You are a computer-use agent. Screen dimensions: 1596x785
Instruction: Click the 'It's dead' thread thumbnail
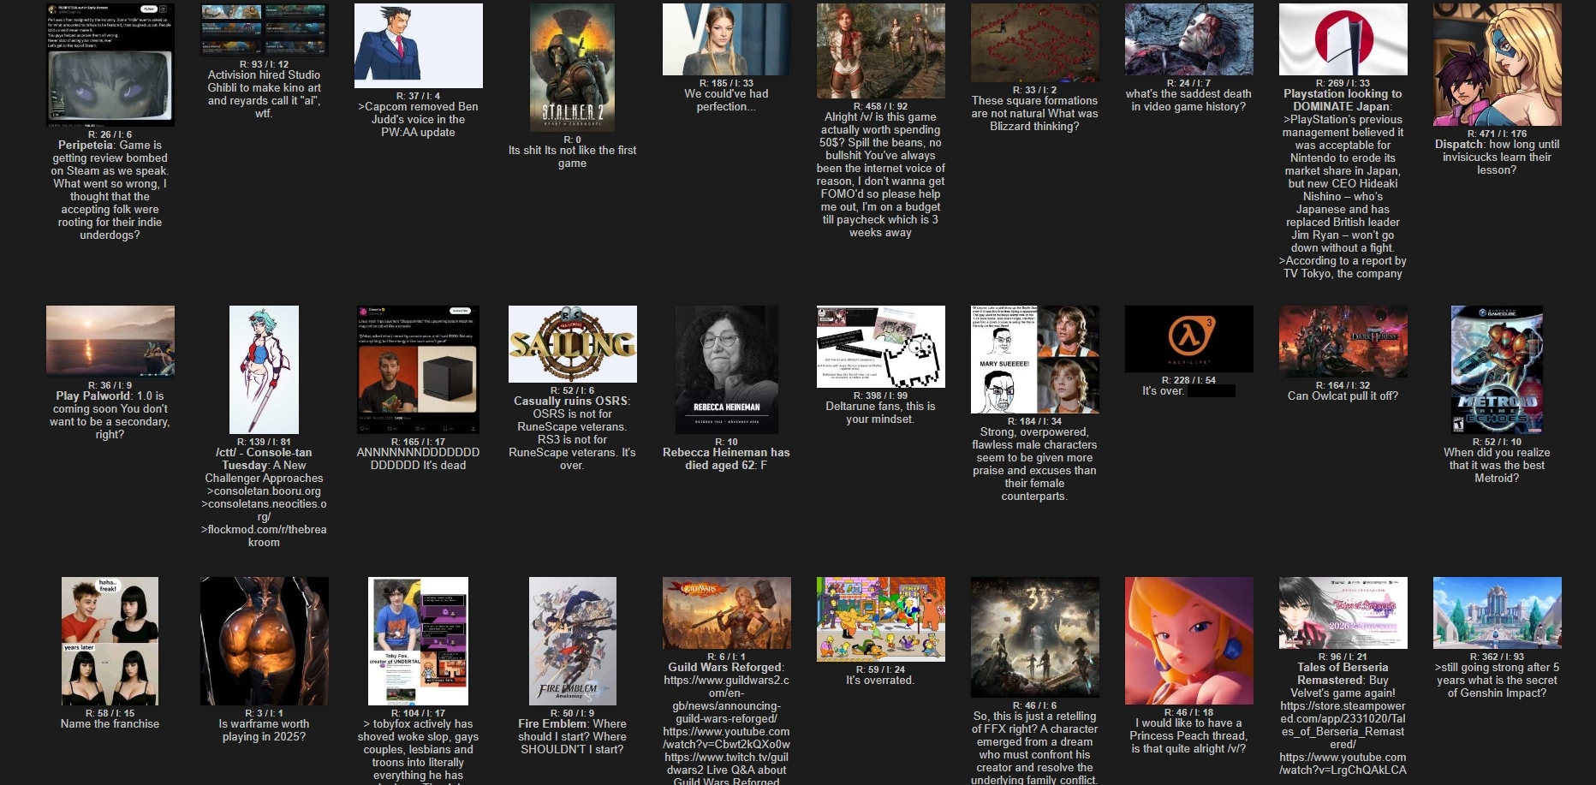419,370
